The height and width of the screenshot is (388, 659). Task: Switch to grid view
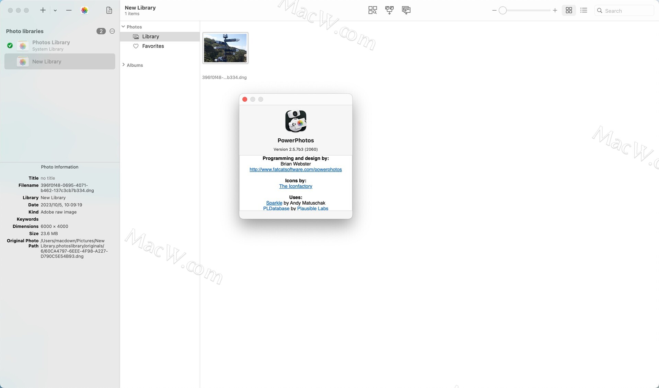tap(569, 10)
